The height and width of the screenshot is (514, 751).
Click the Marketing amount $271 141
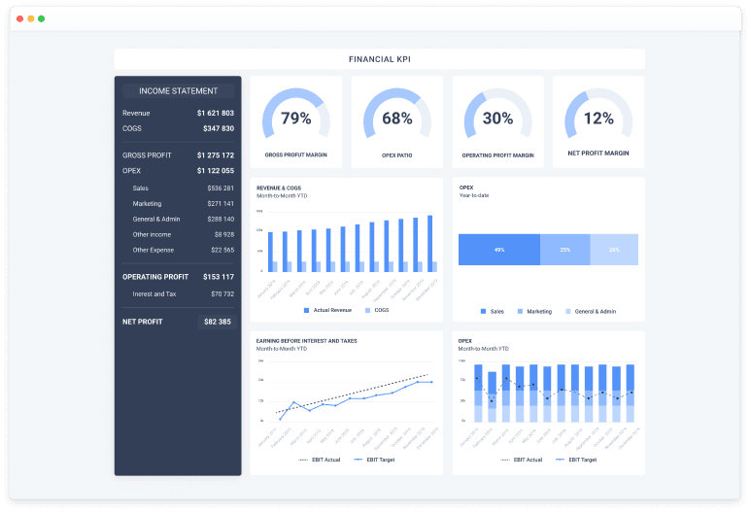coord(221,204)
